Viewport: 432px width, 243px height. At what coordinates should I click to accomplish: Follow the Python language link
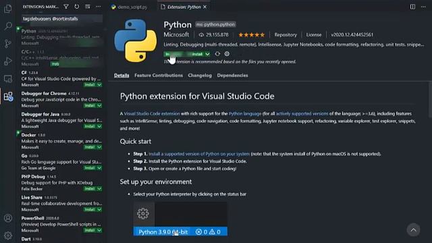pos(245,113)
